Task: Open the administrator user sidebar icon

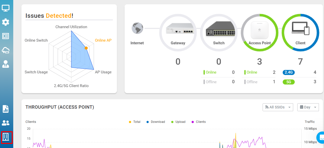Action: pos(6,64)
